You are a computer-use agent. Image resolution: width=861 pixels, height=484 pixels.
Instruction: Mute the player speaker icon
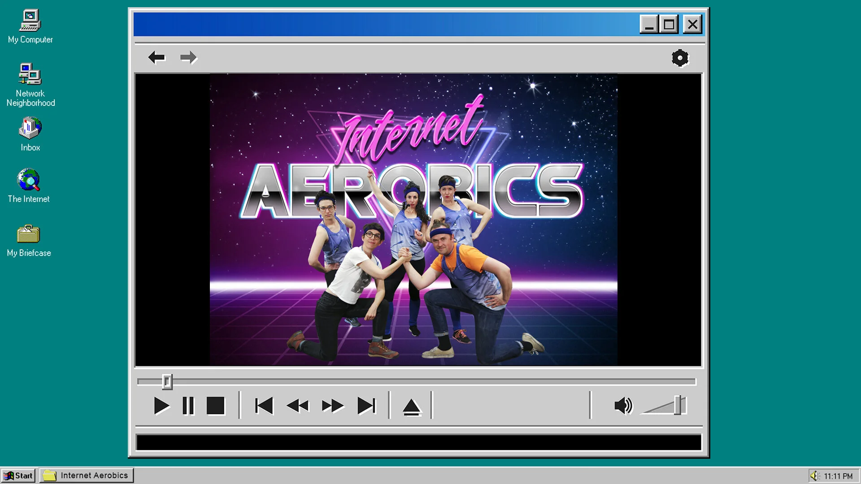point(623,406)
